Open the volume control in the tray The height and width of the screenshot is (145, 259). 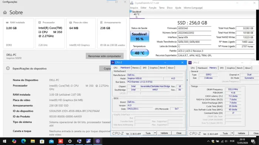click(226, 141)
